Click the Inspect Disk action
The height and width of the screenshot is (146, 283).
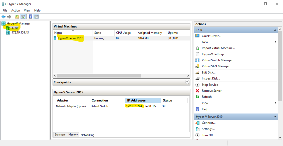[x=211, y=78]
